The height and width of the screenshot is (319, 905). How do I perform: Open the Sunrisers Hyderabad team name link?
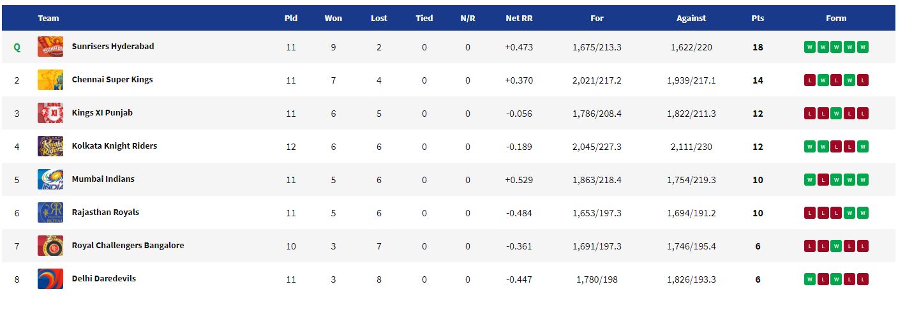(113, 47)
